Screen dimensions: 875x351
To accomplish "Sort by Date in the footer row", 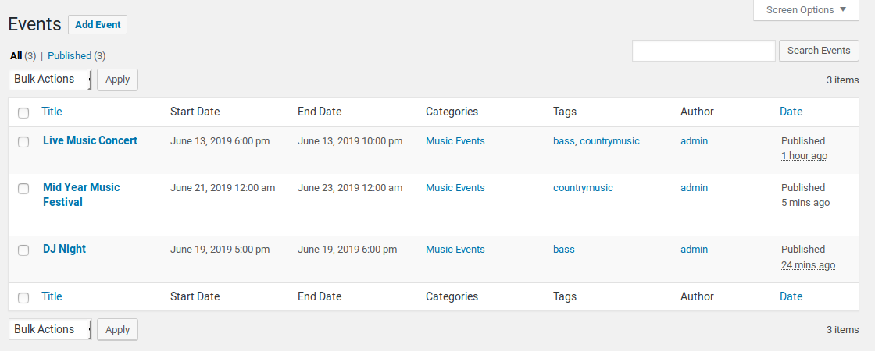I will pyautogui.click(x=791, y=296).
